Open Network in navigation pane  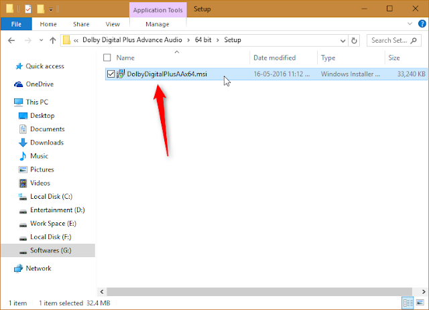(38, 268)
